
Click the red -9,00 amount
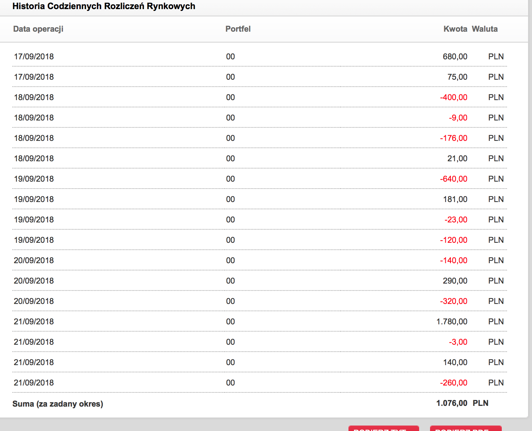[x=458, y=118]
